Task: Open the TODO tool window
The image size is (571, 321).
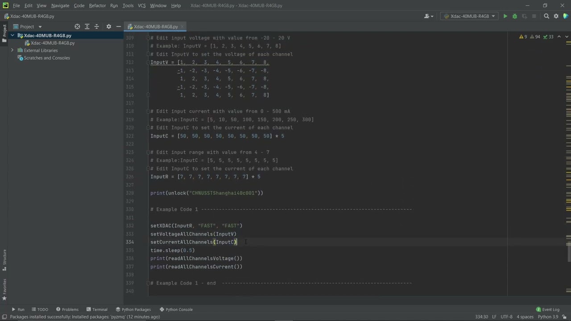Action: pyautogui.click(x=39, y=309)
